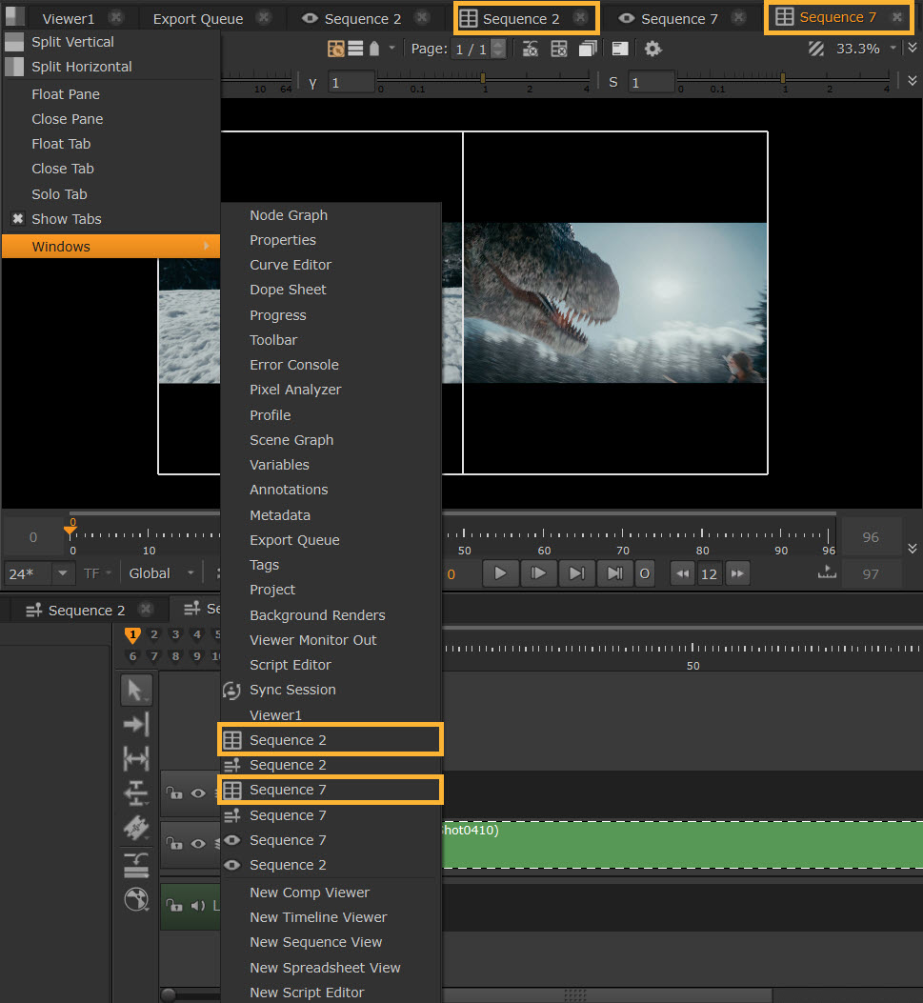Viewport: 923px width, 1003px height.
Task: Select the Multi Tool arrow in timeline toolbar
Action: 136,691
